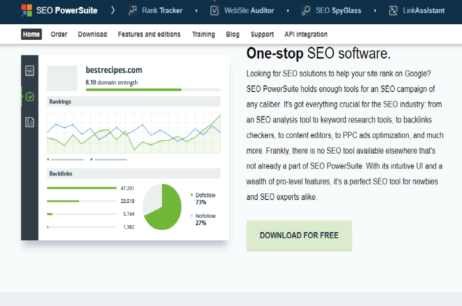462x306 pixels.
Task: Click the 47,201 backlinks value
Action: coord(127,188)
